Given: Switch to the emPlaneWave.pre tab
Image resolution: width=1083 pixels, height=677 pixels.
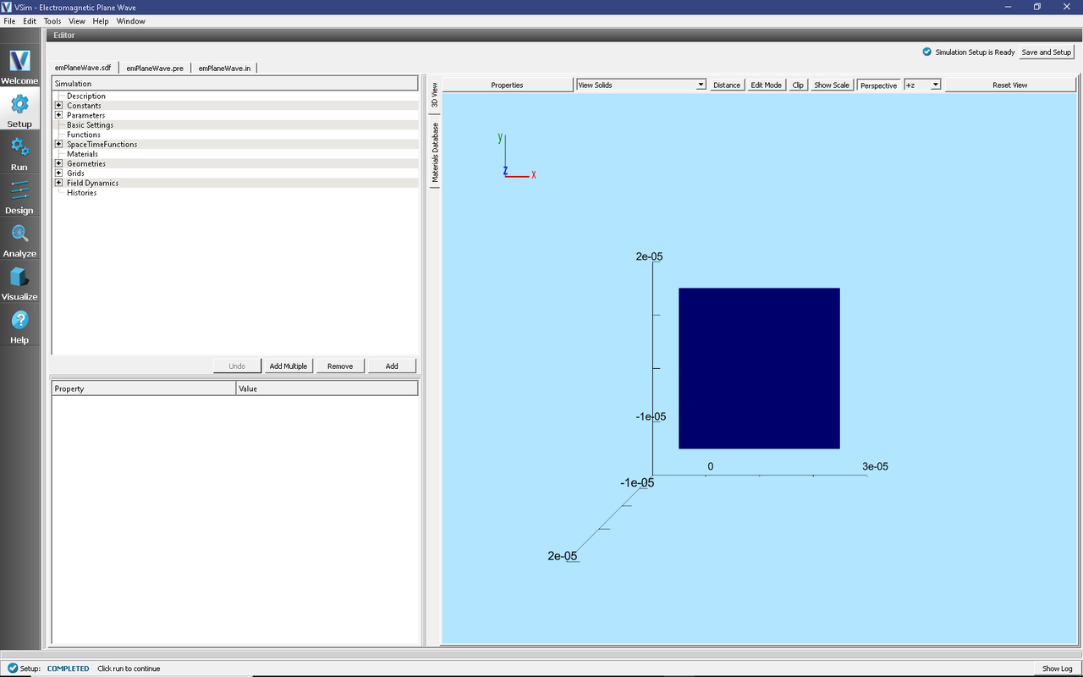Looking at the screenshot, I should pos(155,68).
